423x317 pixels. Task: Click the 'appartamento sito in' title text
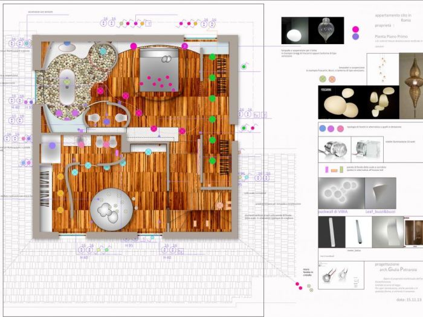coord(393,16)
